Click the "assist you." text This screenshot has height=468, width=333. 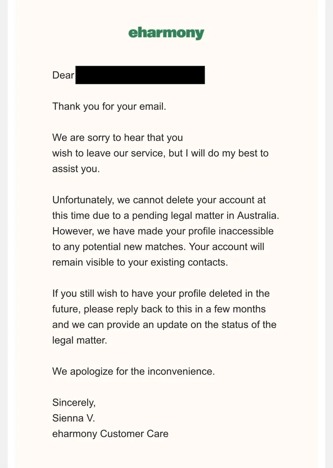(76, 169)
